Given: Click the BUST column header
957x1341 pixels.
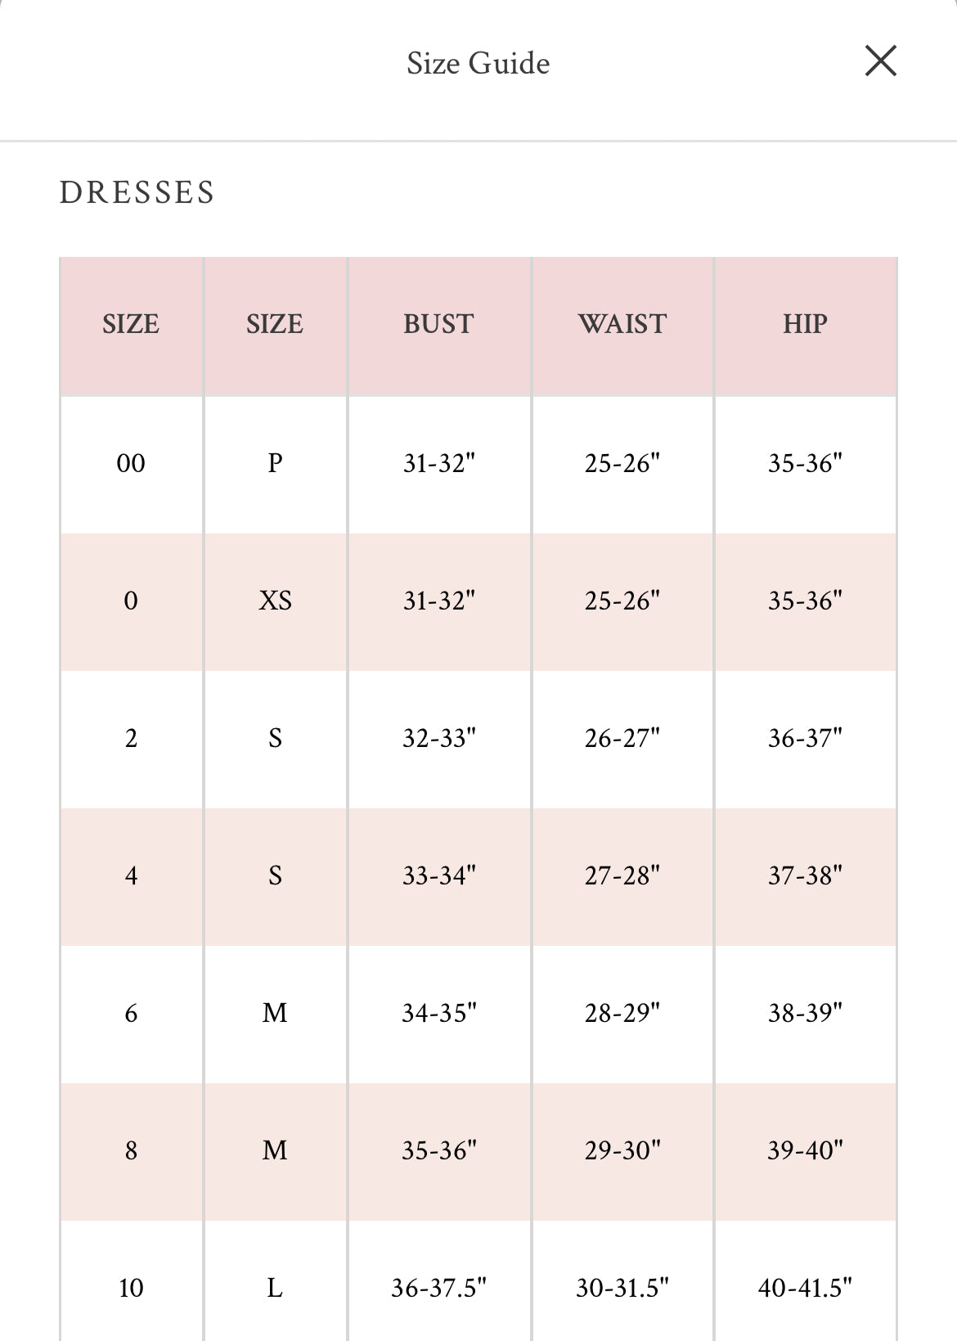Looking at the screenshot, I should (x=438, y=324).
